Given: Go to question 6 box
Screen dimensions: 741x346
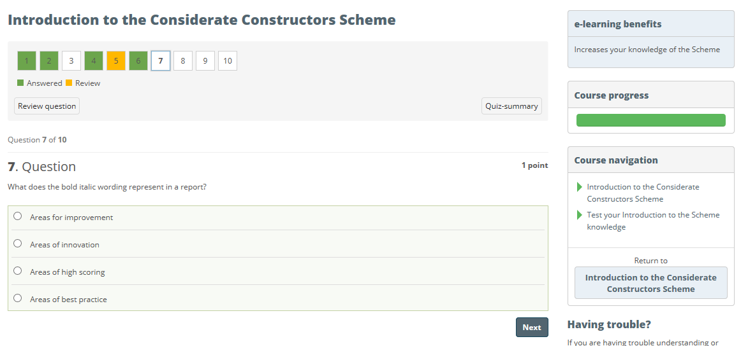Looking at the screenshot, I should [138, 61].
